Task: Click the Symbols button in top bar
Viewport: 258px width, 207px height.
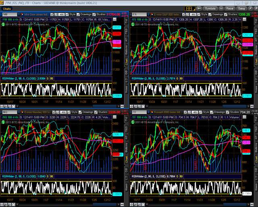Action: tap(210, 8)
